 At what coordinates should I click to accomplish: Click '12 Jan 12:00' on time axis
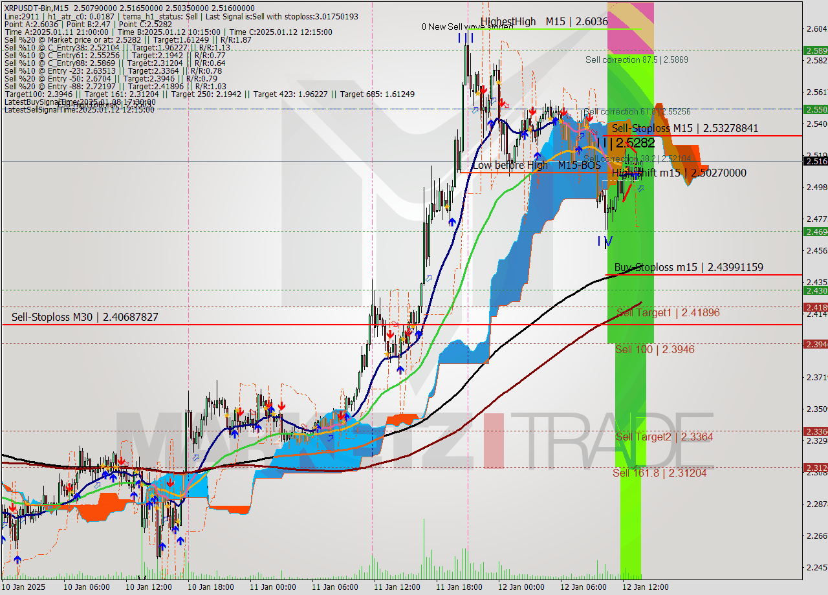click(646, 587)
